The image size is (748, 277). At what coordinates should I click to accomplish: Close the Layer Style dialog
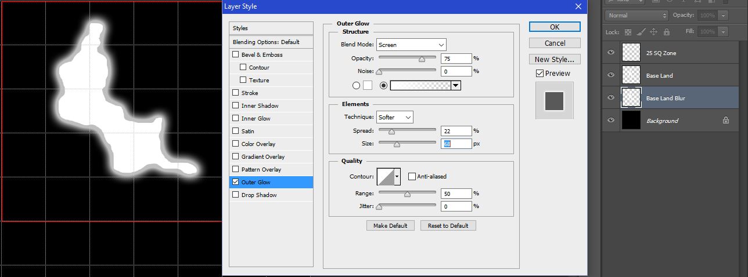click(x=578, y=6)
